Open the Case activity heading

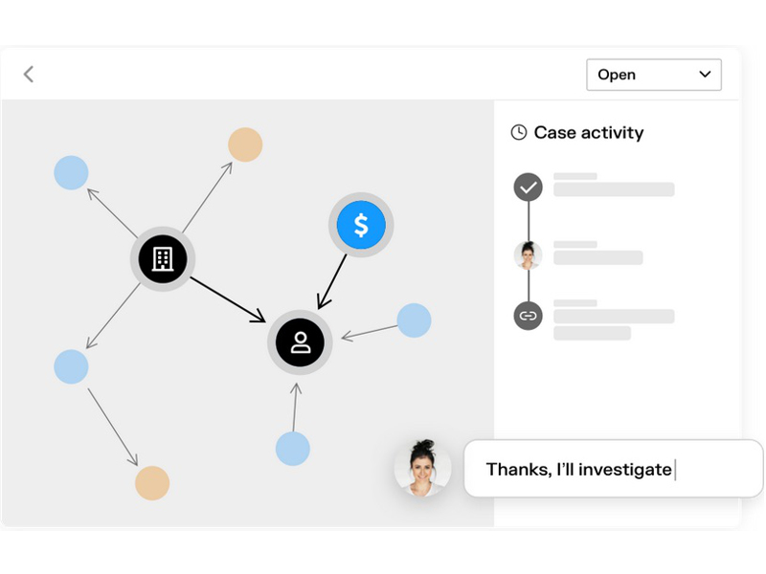tap(588, 133)
